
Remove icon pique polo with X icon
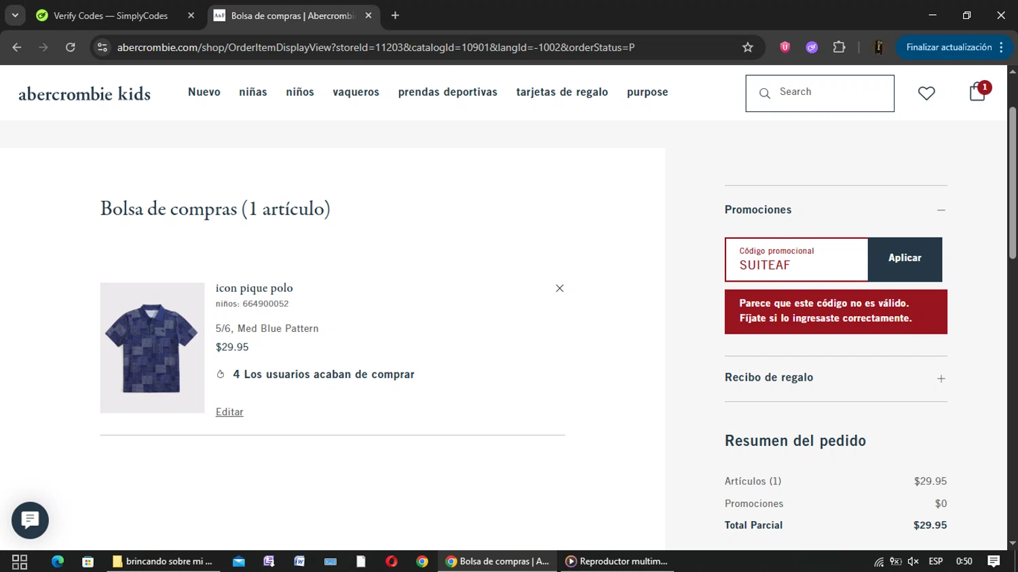559,288
